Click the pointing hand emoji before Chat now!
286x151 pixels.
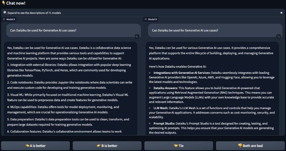coord(3,4)
